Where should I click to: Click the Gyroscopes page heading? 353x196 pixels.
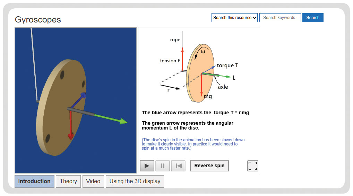pos(38,20)
